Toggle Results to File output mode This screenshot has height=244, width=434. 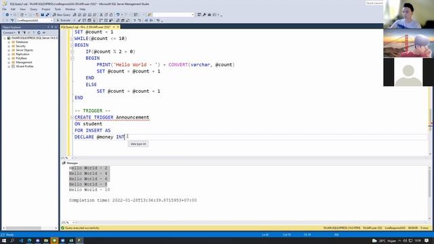pyautogui.click(x=127, y=20)
